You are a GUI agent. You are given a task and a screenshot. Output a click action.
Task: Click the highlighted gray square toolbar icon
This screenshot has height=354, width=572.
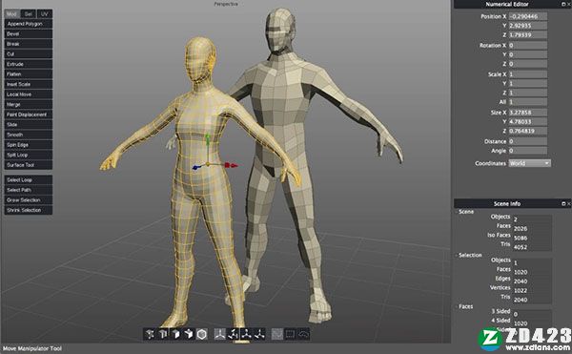[x=277, y=334]
